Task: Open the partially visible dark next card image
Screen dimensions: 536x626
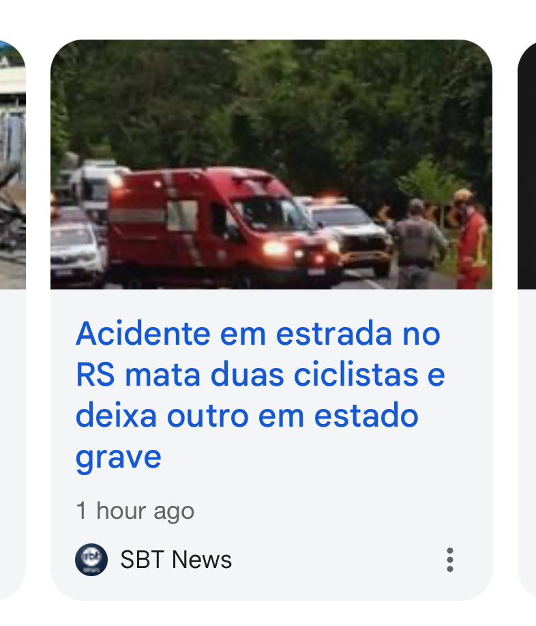Action: 527,164
